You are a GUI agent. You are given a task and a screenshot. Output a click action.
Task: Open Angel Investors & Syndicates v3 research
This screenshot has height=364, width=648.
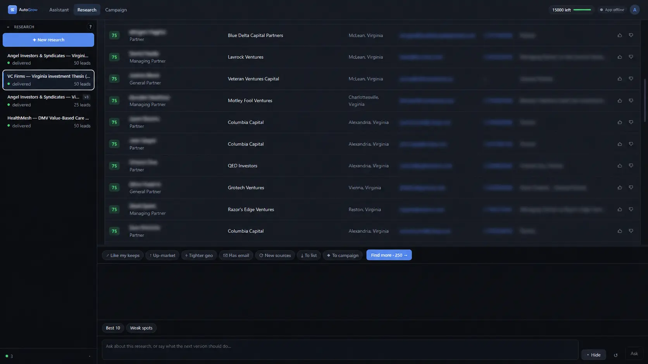pos(48,101)
